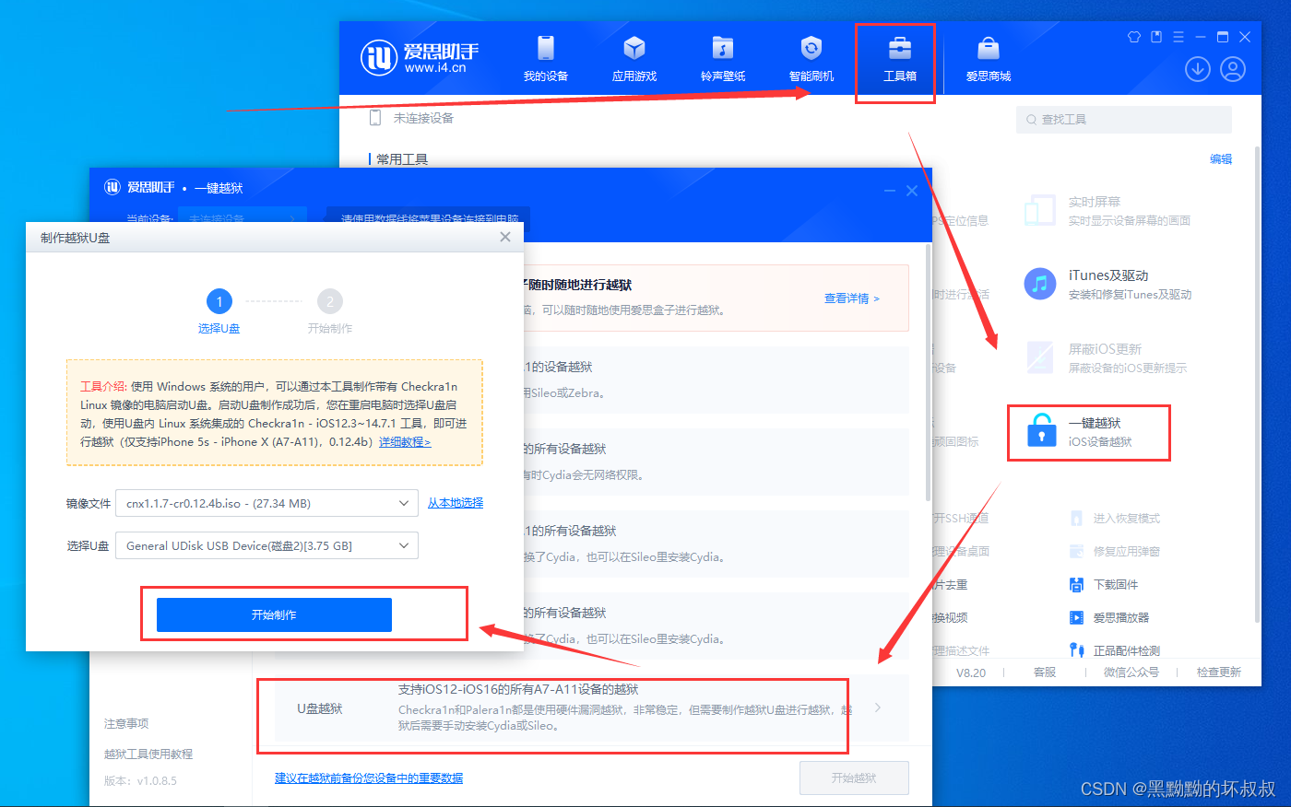Open the 正品配件检测 tool
This screenshot has height=807, width=1291.
pyautogui.click(x=1114, y=650)
